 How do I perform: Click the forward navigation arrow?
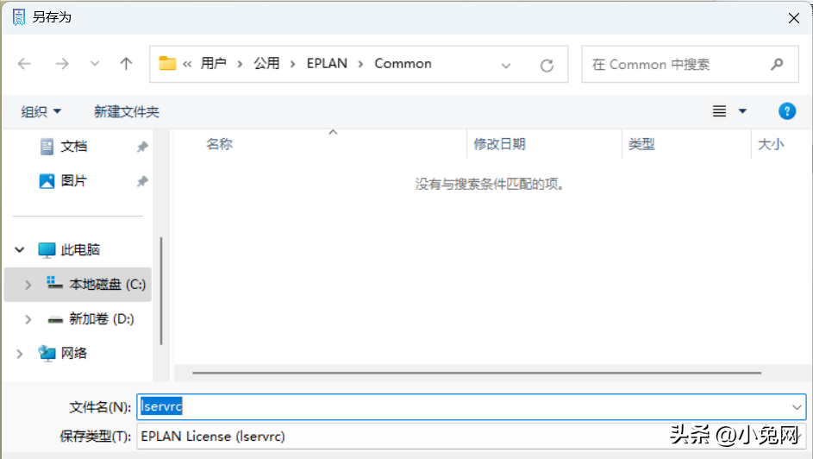tap(61, 64)
